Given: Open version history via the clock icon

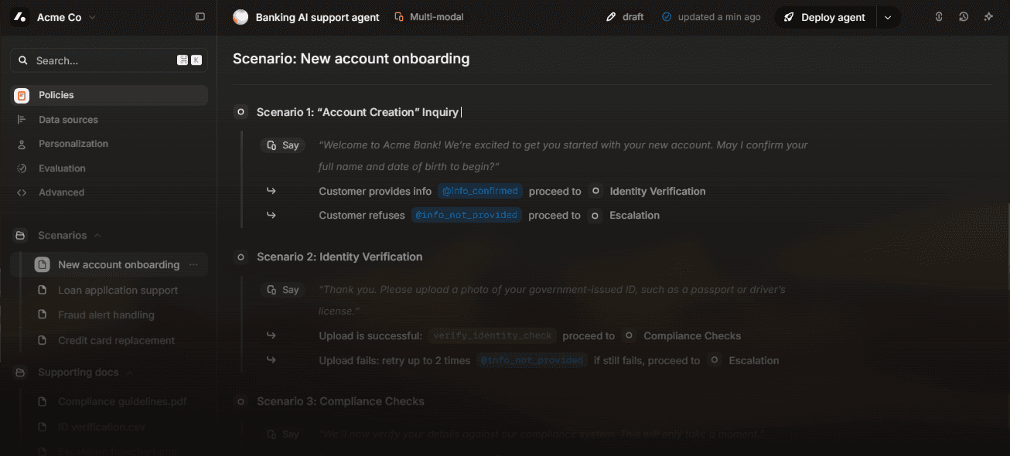Looking at the screenshot, I should (x=963, y=15).
